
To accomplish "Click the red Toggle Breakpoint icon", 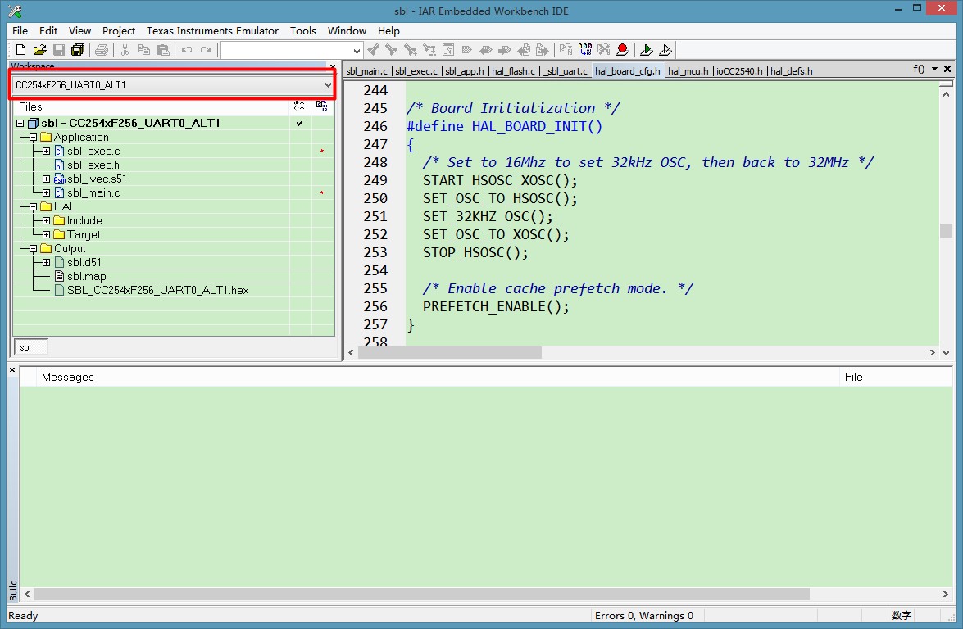I will coord(623,50).
